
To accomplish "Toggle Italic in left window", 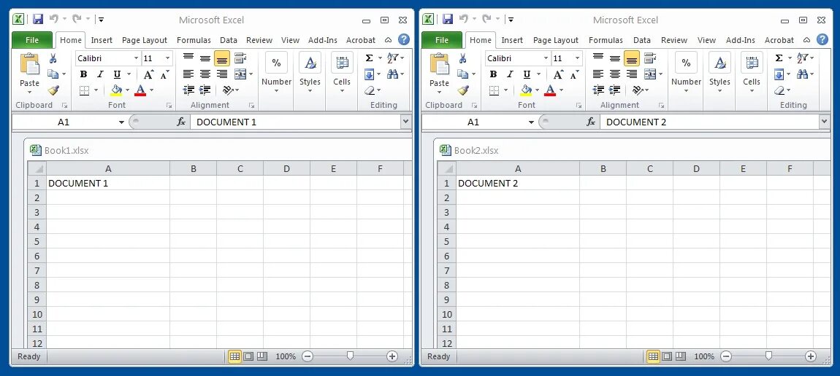I will [99, 74].
